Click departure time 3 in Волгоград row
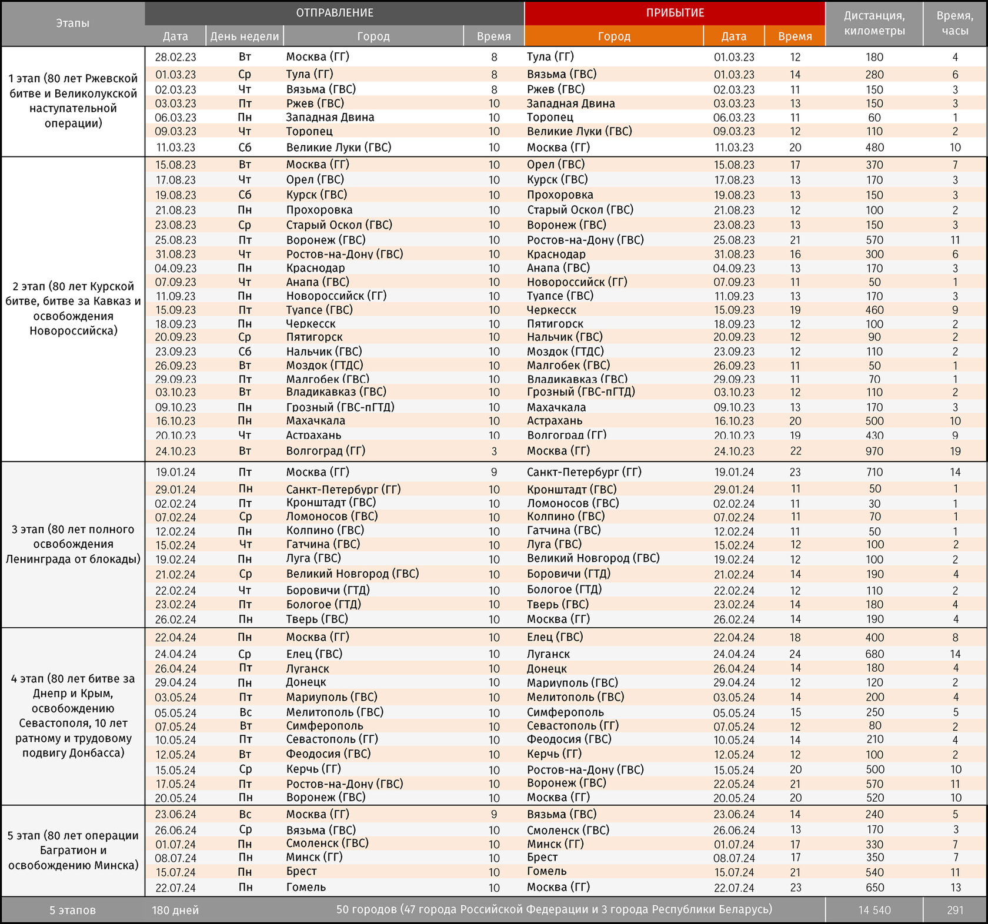This screenshot has height=924, width=988. point(494,451)
